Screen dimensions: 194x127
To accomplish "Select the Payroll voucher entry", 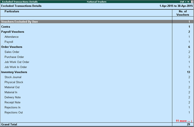I will (97, 42).
